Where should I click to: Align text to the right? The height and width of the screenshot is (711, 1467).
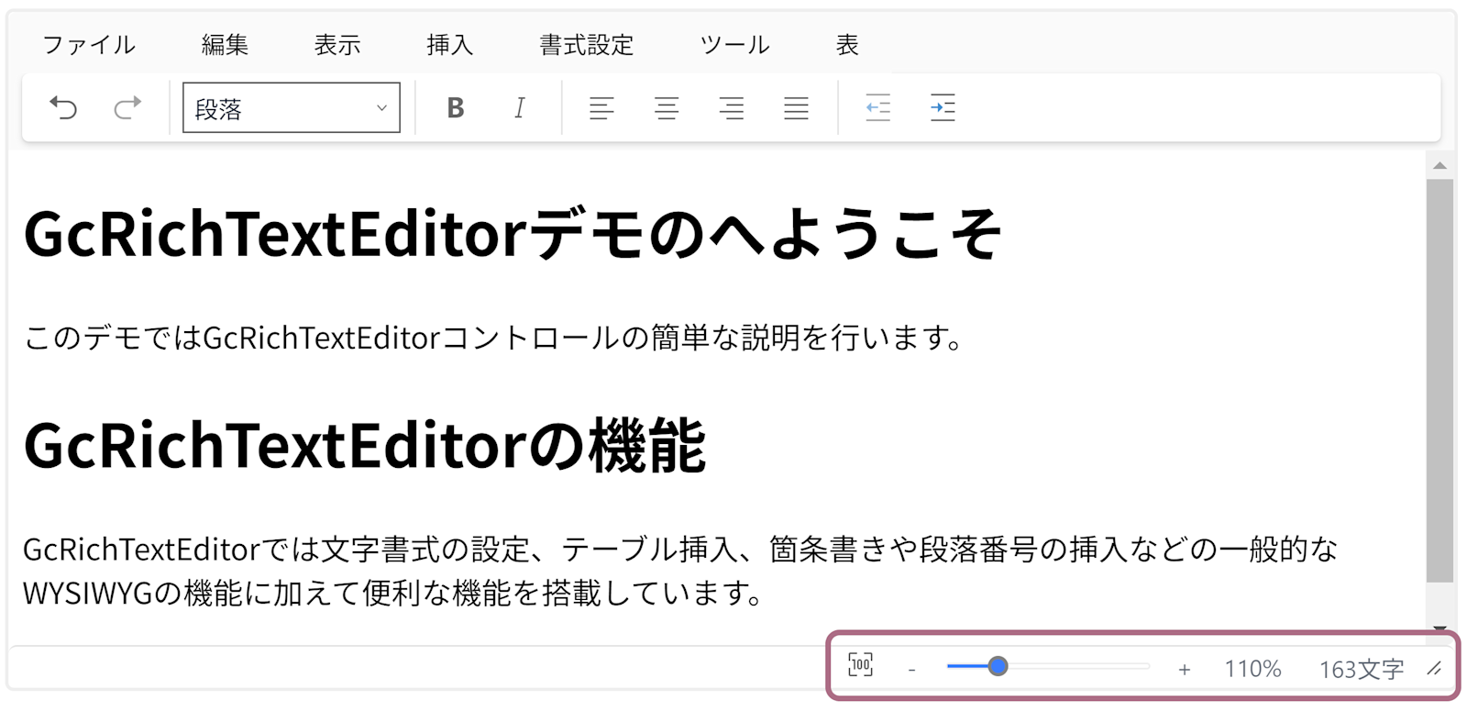pos(732,108)
